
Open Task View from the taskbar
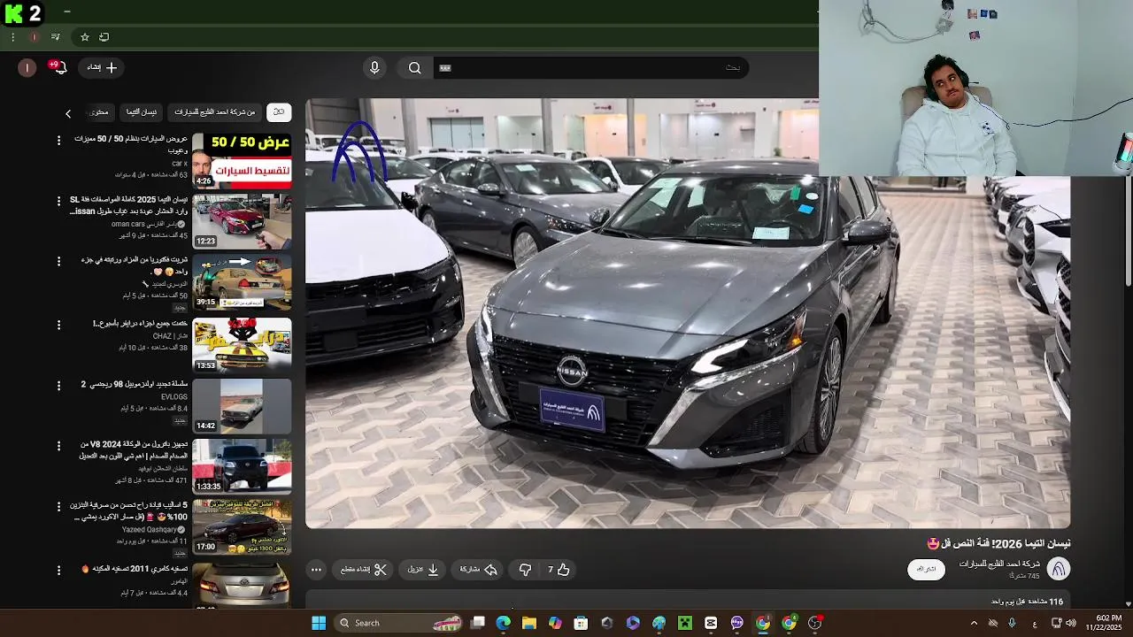(x=478, y=623)
